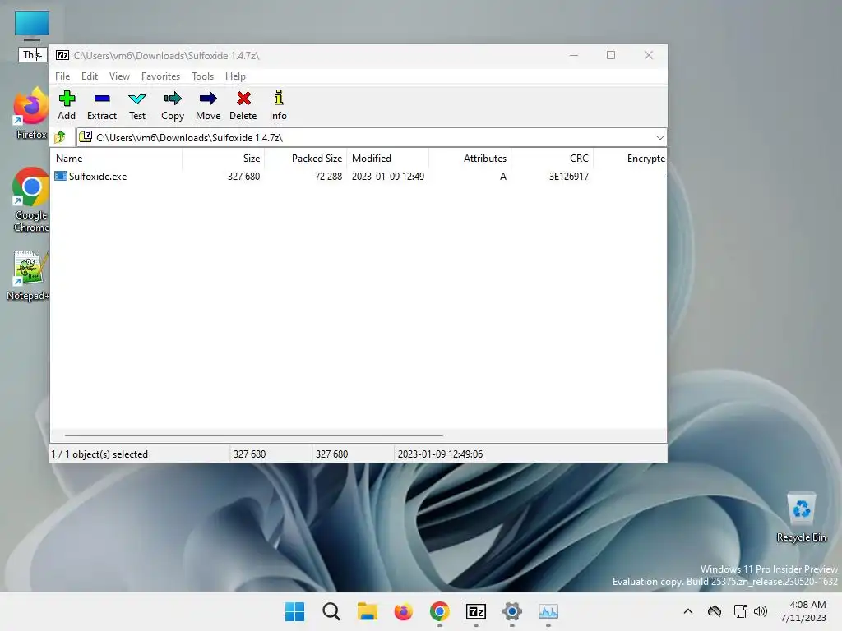
Task: Click the attribute value A
Action: 503,177
